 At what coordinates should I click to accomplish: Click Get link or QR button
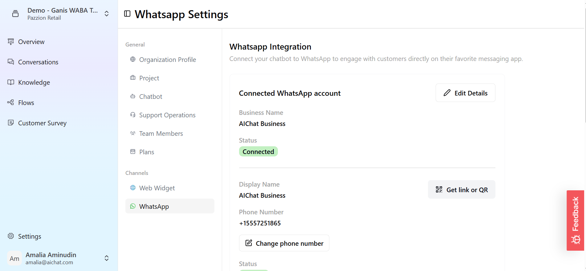point(462,189)
